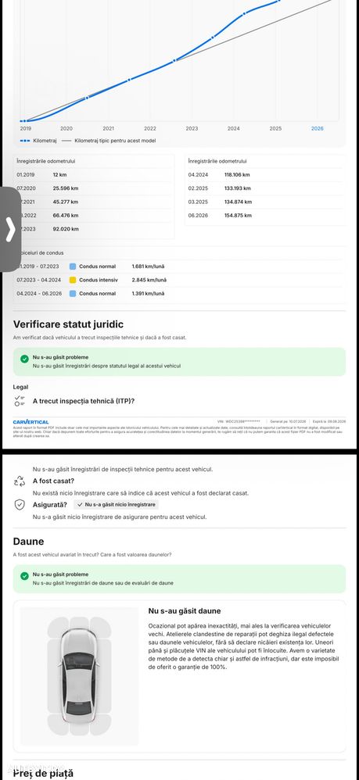This screenshot has height=780, width=359.
Task: Click the green checkmark in the legal status notice
Action: (24, 359)
